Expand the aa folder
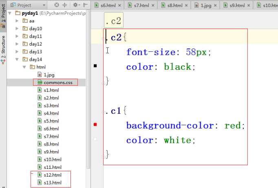Screen dimensions: 278x188 (17, 21)
